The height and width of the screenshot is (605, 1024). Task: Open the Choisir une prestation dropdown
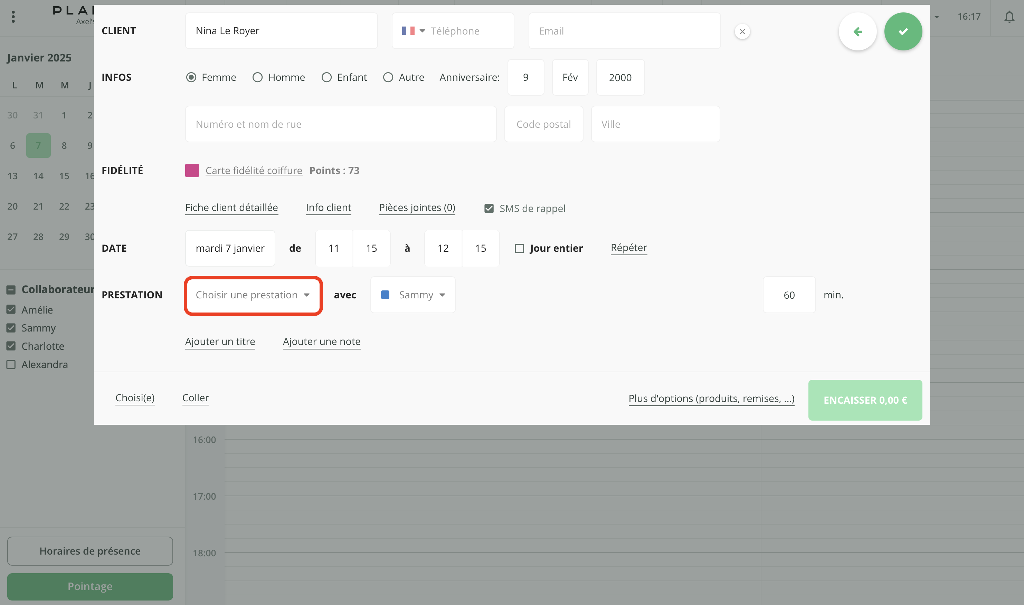coord(253,295)
